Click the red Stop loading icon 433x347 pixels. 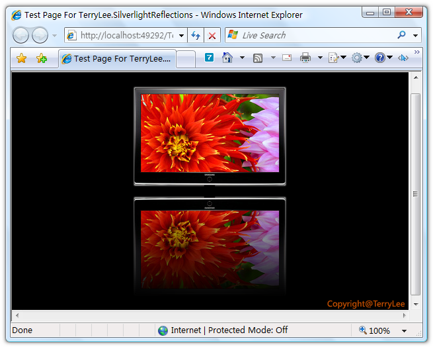coord(212,35)
